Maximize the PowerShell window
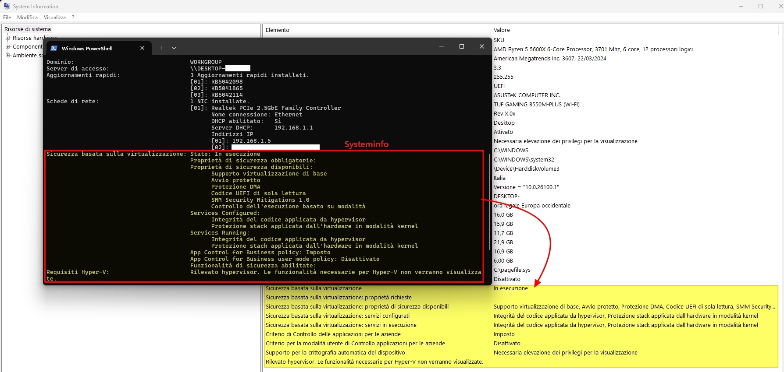Viewport: 784px width, 372px height. pos(462,46)
